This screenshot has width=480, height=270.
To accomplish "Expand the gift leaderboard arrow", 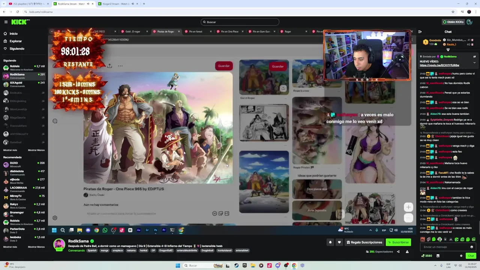I will click(448, 49).
